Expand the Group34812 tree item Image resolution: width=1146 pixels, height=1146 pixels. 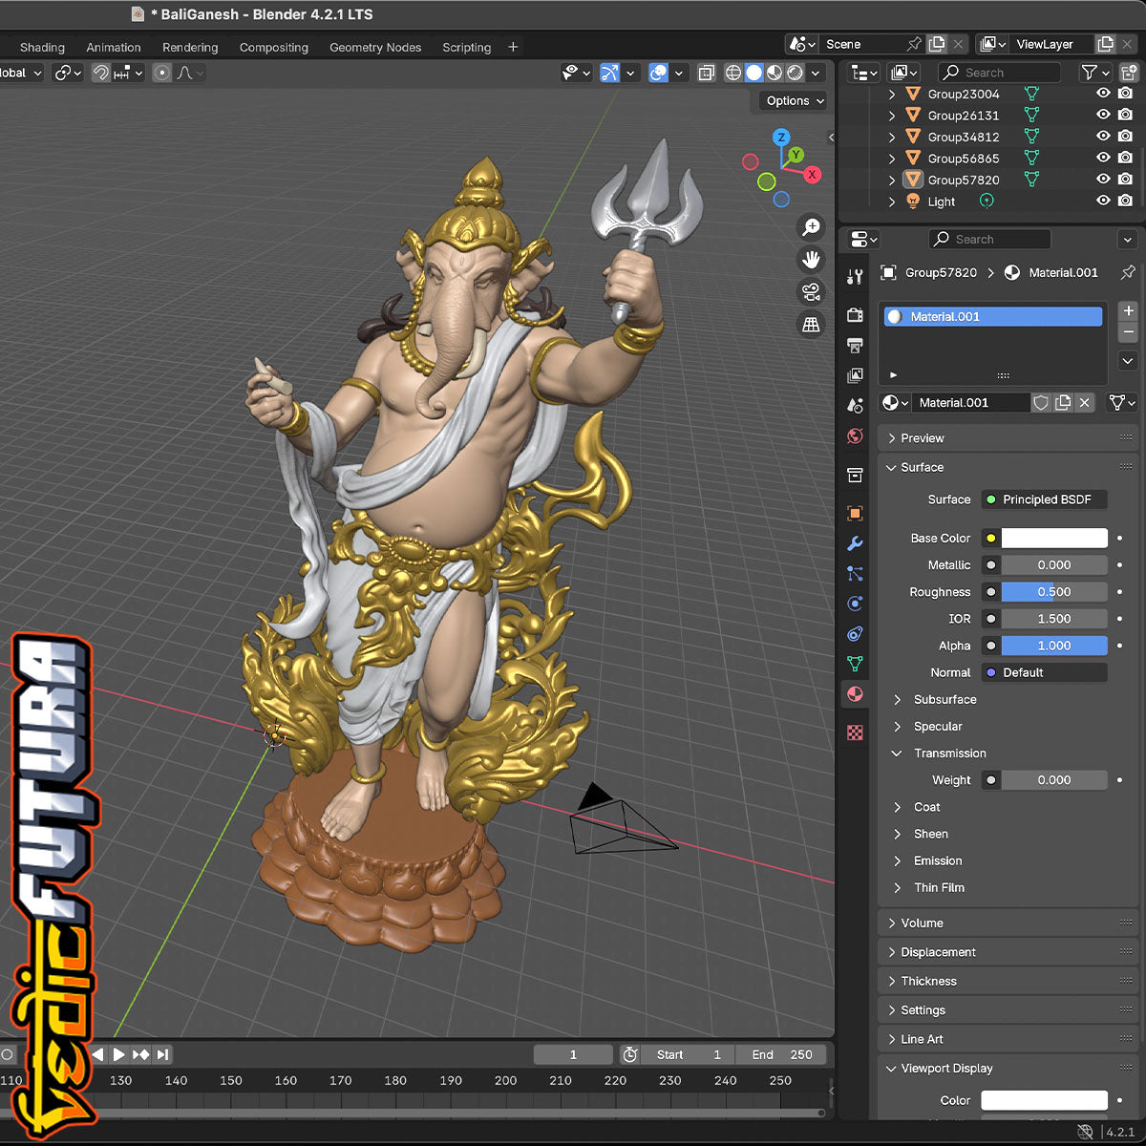(892, 137)
